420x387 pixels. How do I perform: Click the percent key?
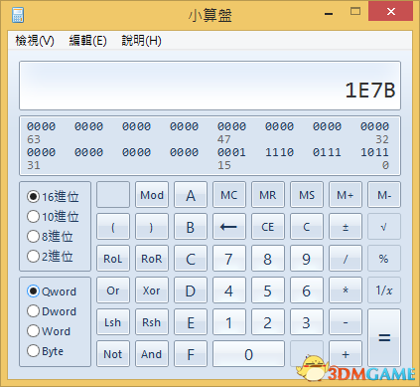click(x=384, y=259)
